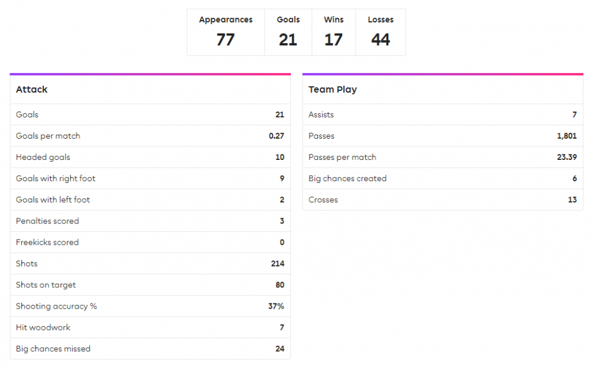
Task: Click the Freekicks scored row
Action: click(x=150, y=243)
